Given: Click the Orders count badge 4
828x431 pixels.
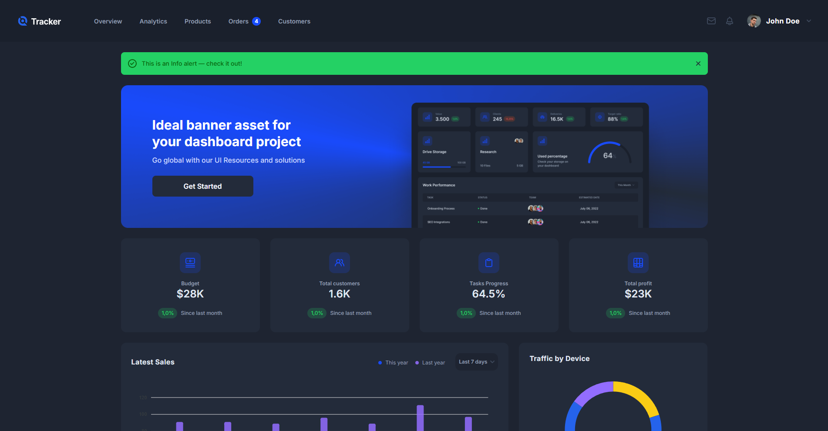Looking at the screenshot, I should [256, 21].
